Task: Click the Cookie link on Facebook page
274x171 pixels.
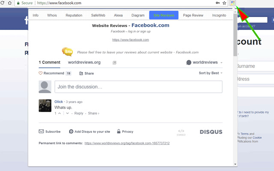Action: pos(257,138)
